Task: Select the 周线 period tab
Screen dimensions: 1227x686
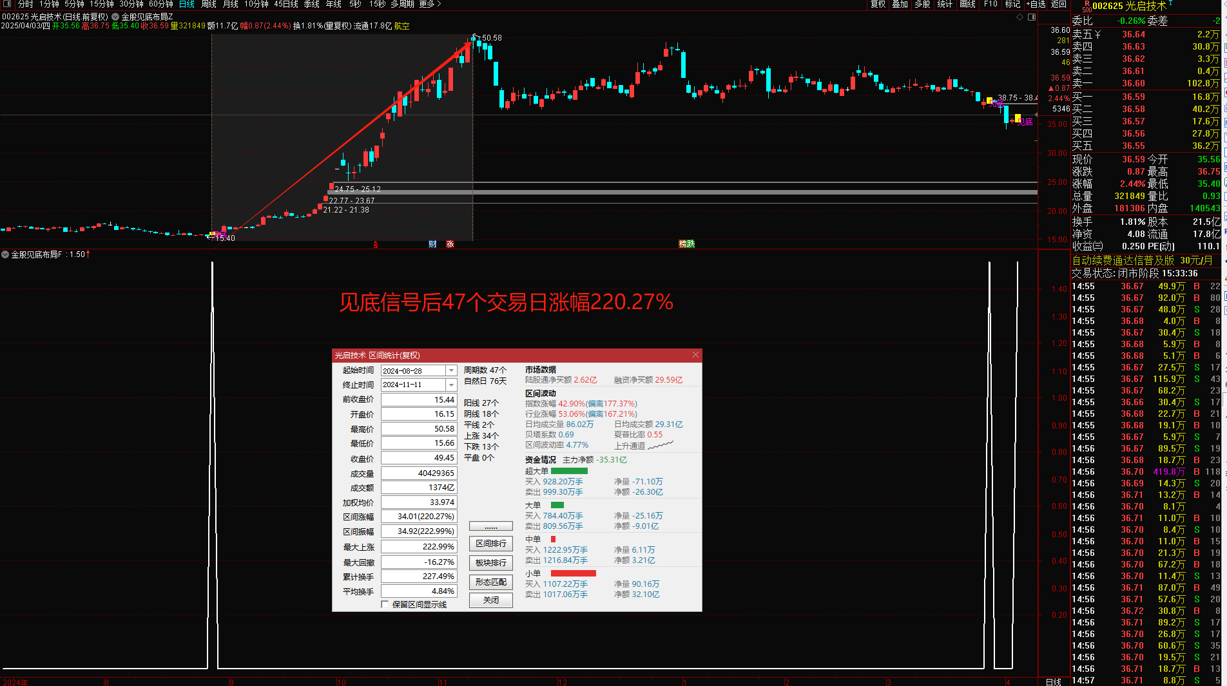Action: pyautogui.click(x=209, y=4)
